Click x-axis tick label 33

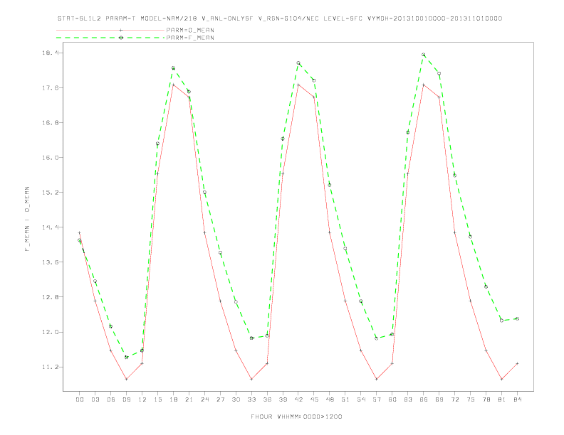click(x=251, y=399)
